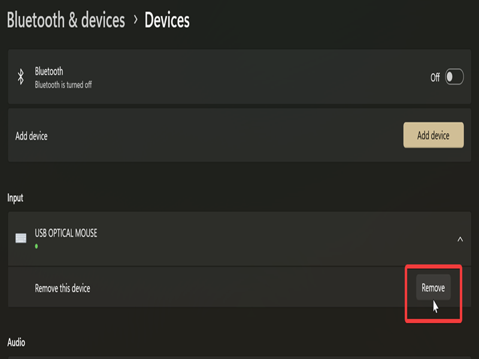Click the USB OPTICAL MOUSE keyboard icon
479x359 pixels.
coord(21,238)
